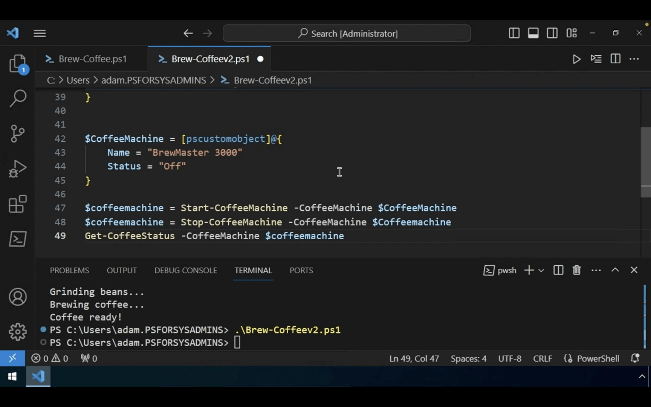The width and height of the screenshot is (651, 407).
Task: Open remote window indicator in status bar
Action: pyautogui.click(x=12, y=358)
